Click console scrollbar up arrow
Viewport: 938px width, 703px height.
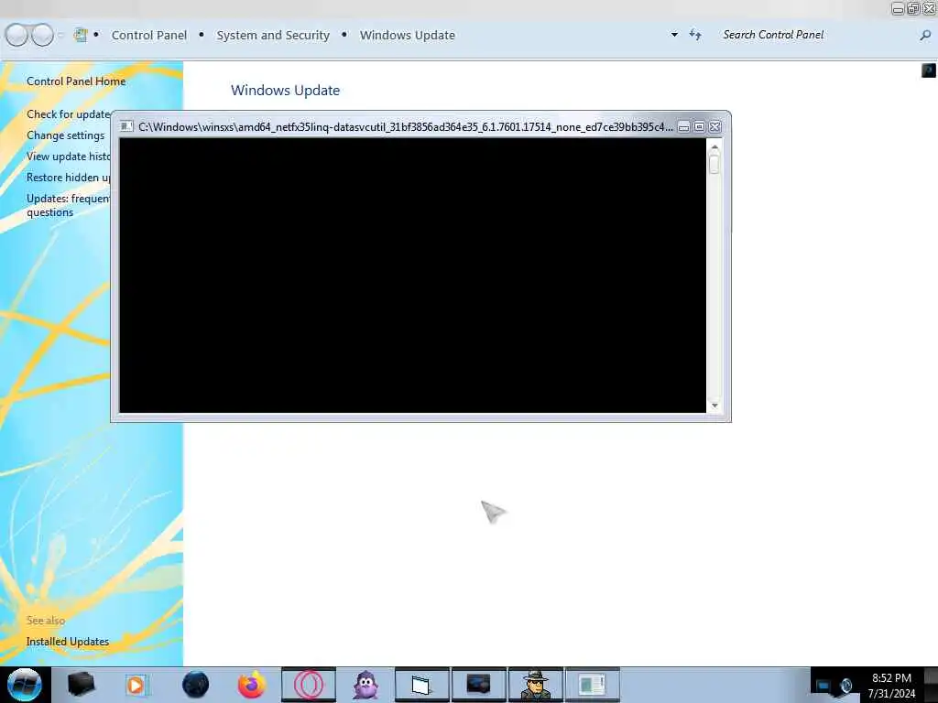[x=714, y=146]
